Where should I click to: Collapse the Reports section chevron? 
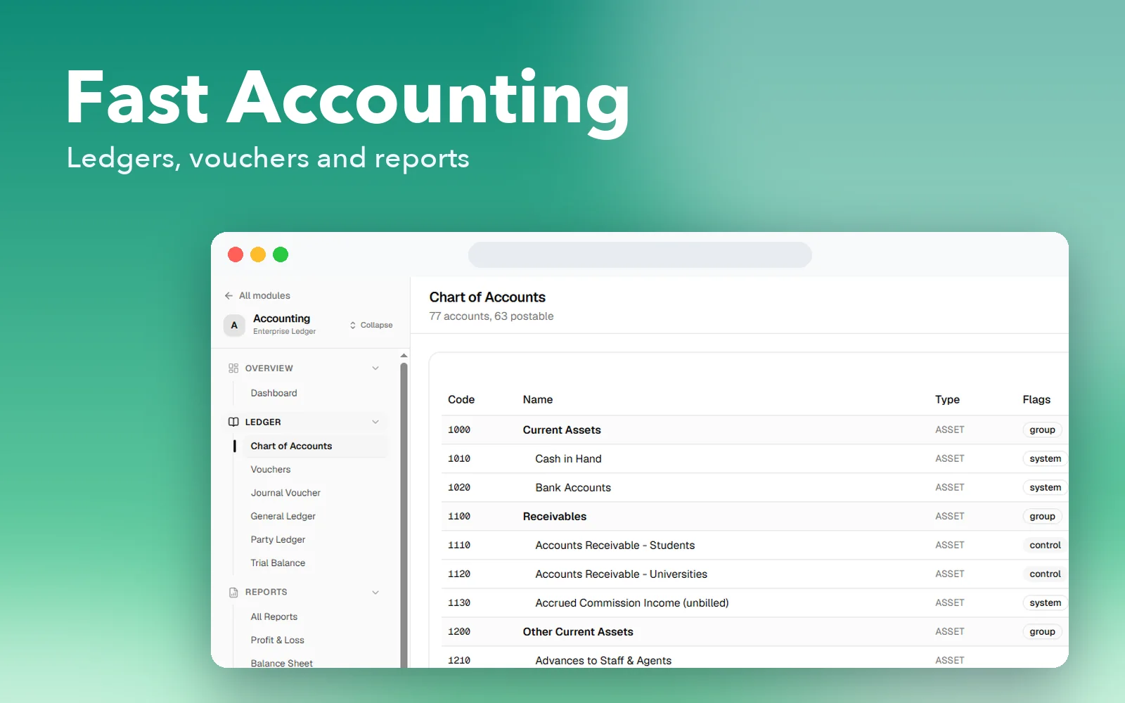[375, 593]
